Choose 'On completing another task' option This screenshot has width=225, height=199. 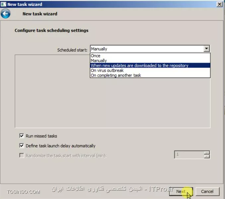tap(150, 75)
